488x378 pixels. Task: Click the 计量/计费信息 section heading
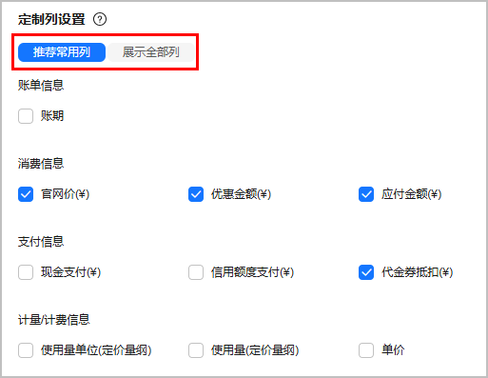click(x=54, y=320)
